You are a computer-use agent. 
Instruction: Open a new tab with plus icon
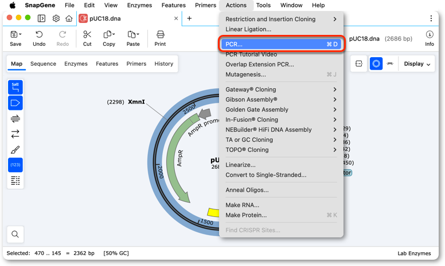(x=189, y=18)
